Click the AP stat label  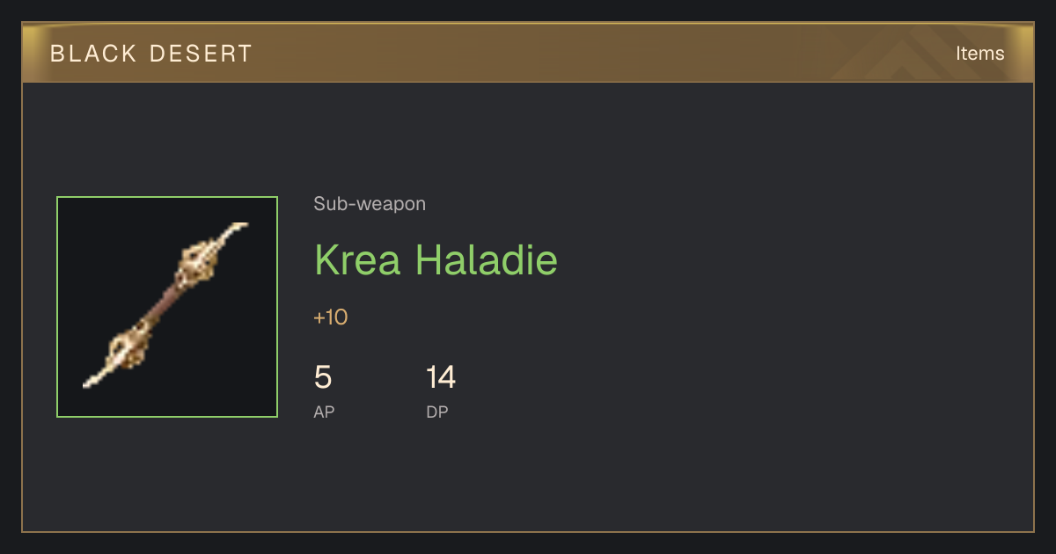coord(324,412)
